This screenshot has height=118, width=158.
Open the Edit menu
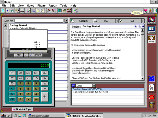tap(12, 6)
